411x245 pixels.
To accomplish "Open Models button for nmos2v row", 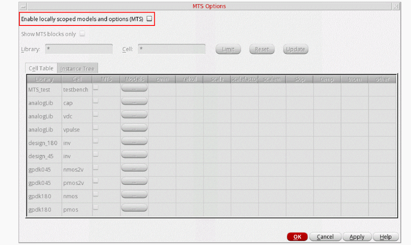I will pyautogui.click(x=134, y=168).
